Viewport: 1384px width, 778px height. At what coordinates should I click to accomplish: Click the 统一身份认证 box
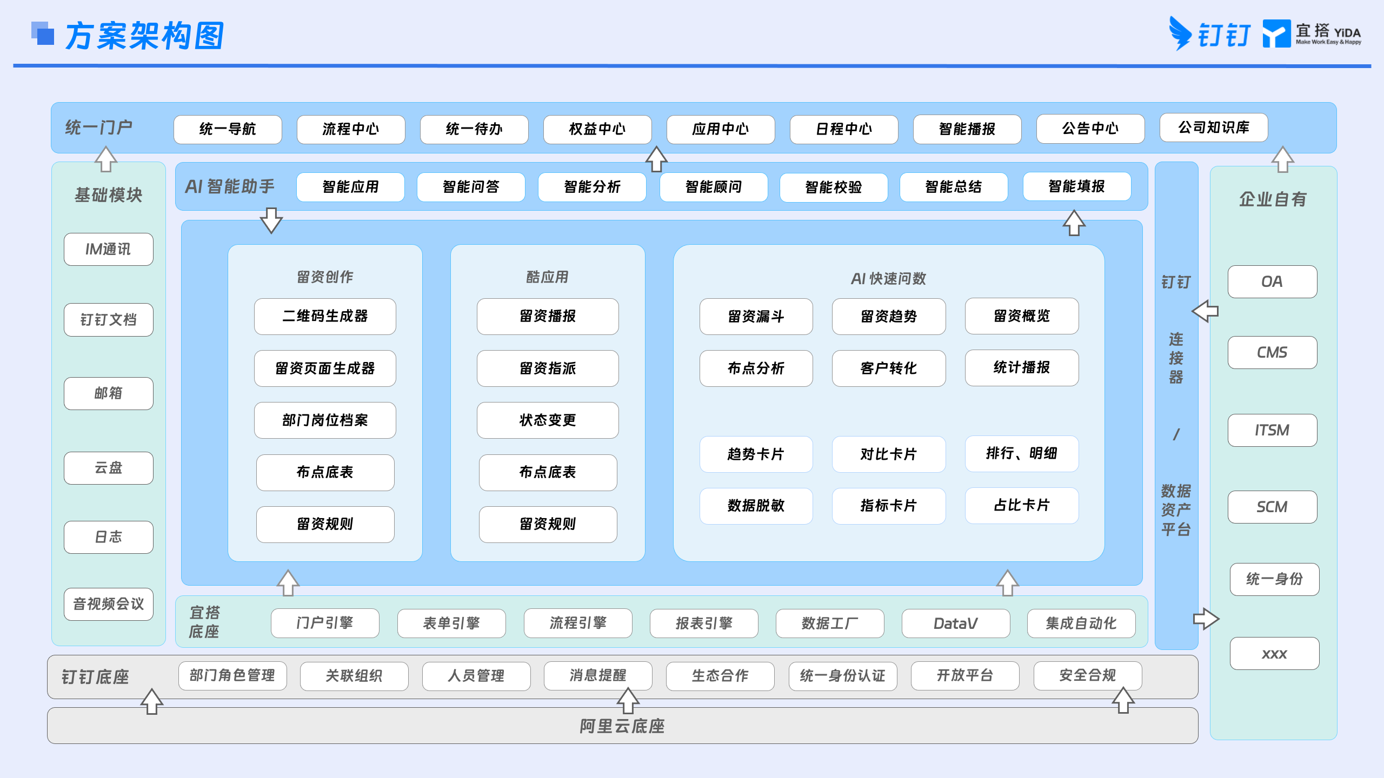843,676
